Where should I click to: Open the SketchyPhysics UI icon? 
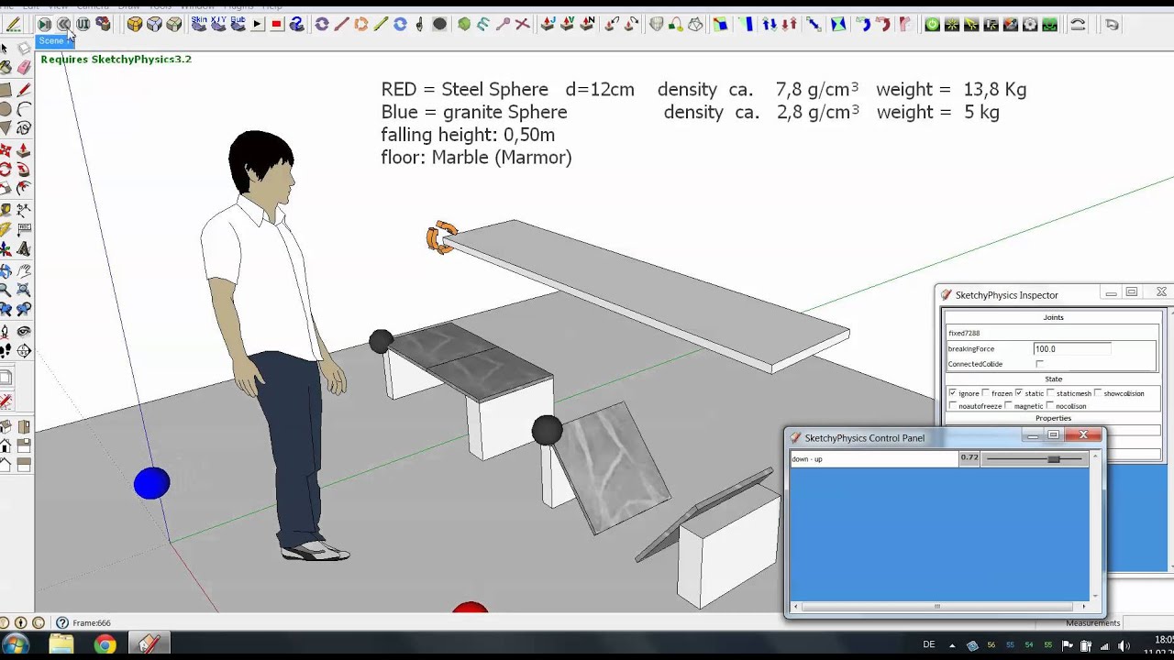(83, 25)
